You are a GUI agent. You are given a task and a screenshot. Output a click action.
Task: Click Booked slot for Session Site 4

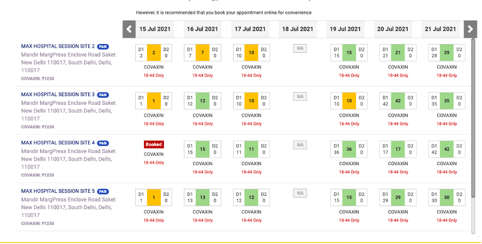[x=154, y=145]
